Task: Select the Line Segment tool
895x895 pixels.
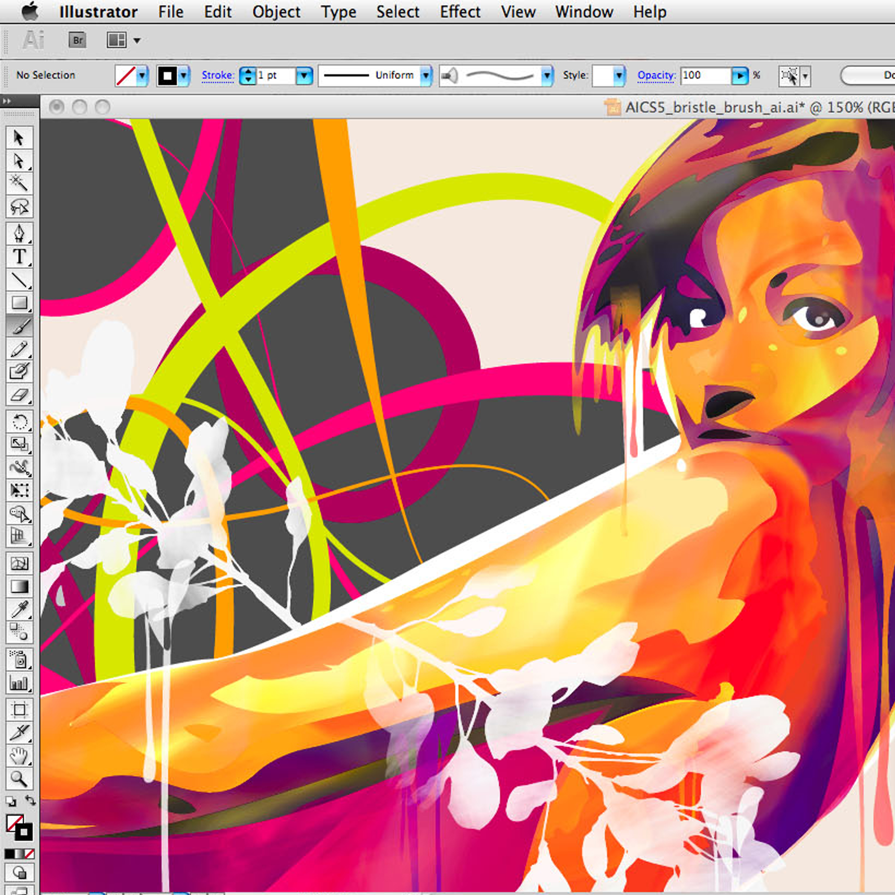Action: (x=19, y=280)
